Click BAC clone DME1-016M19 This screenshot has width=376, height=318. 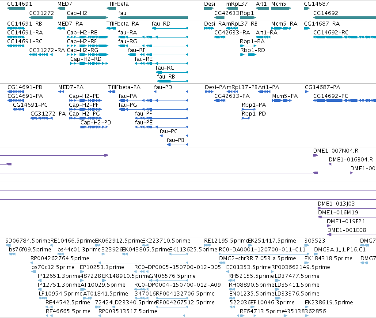click(338, 213)
